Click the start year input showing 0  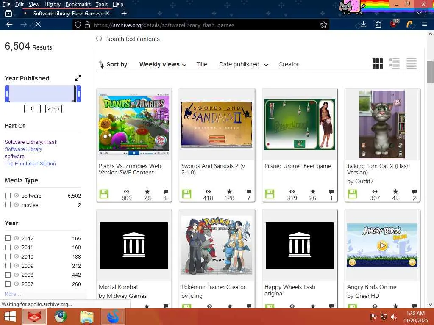[x=32, y=109]
